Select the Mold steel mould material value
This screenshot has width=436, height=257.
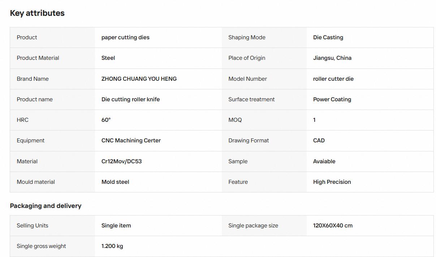(x=115, y=182)
